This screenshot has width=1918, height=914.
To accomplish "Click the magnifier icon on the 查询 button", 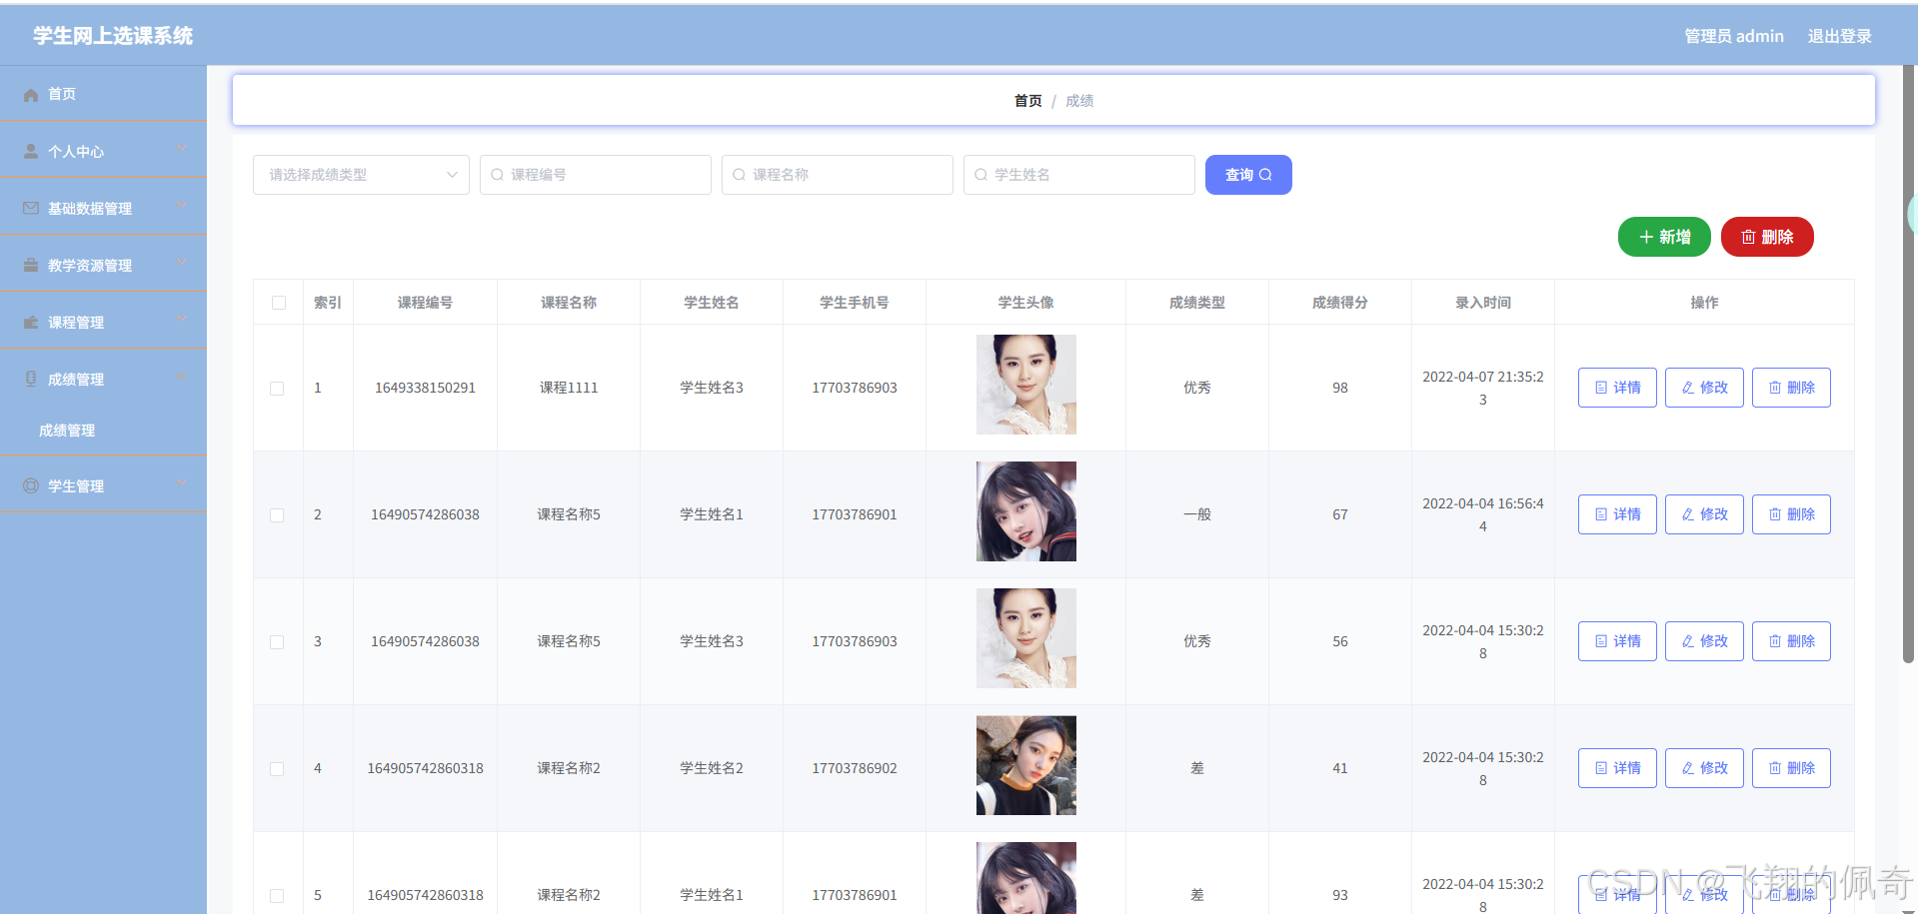I will coord(1265,175).
